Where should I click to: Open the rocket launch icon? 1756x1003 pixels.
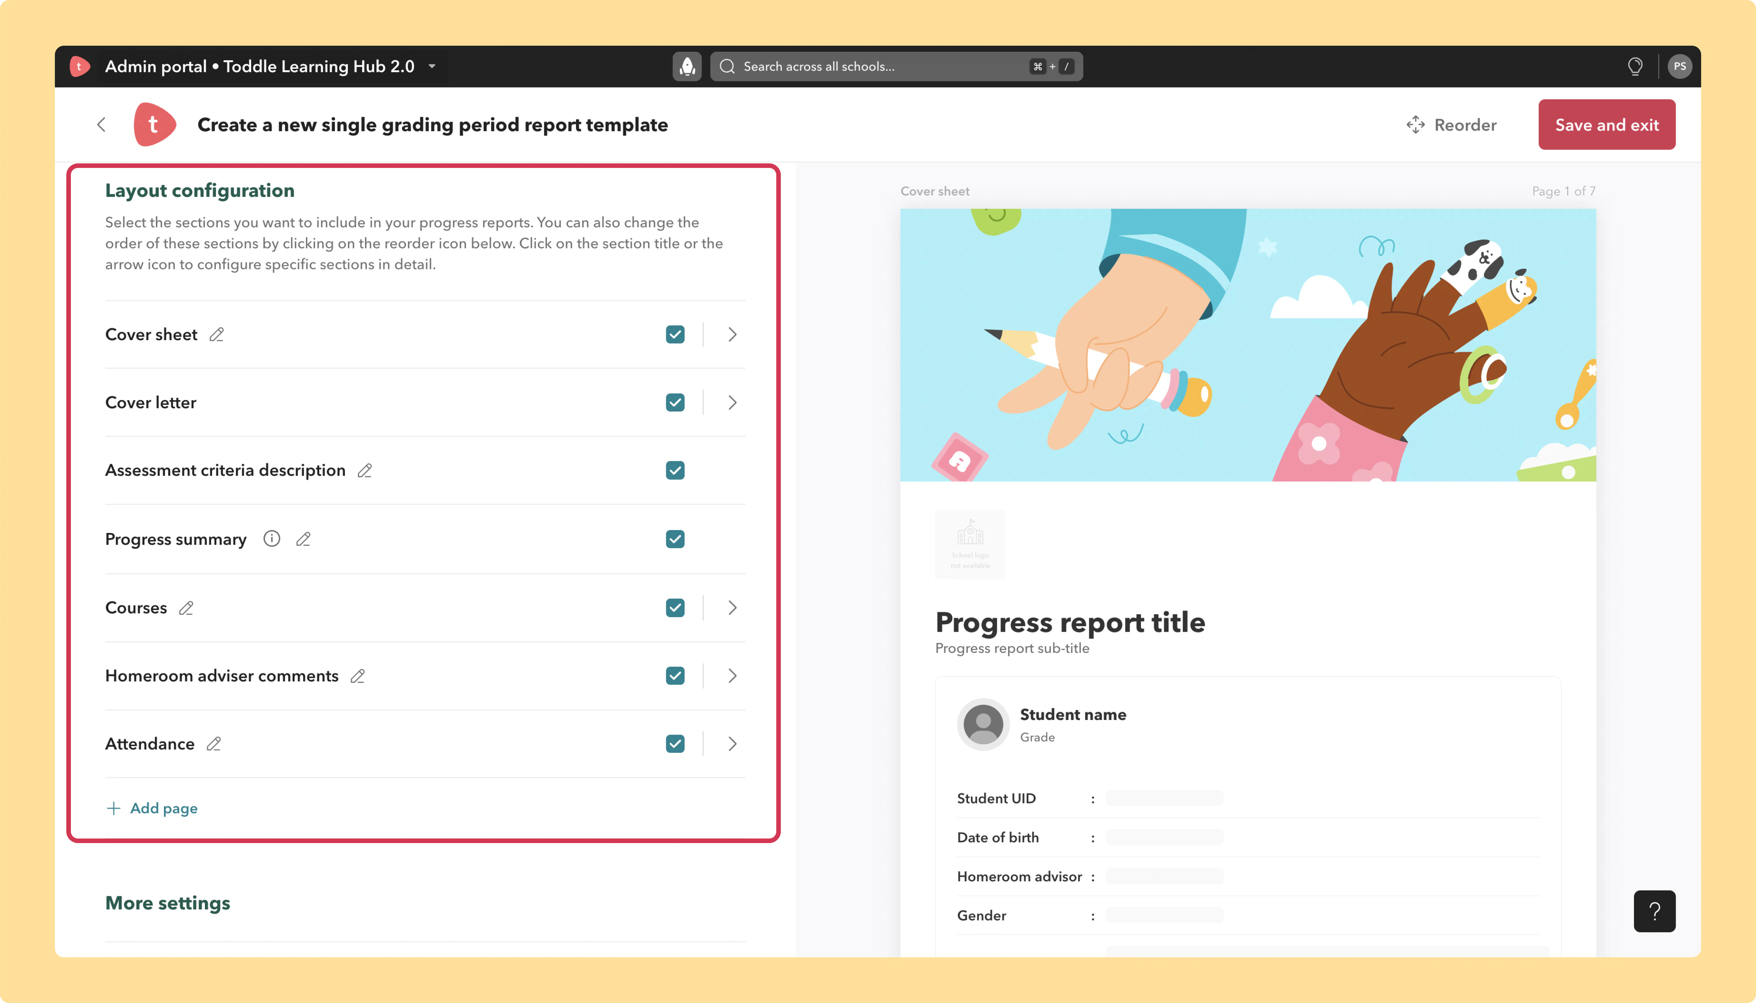pos(687,66)
